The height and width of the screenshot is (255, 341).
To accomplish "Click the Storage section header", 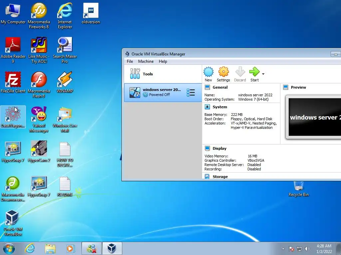I will [x=220, y=177].
